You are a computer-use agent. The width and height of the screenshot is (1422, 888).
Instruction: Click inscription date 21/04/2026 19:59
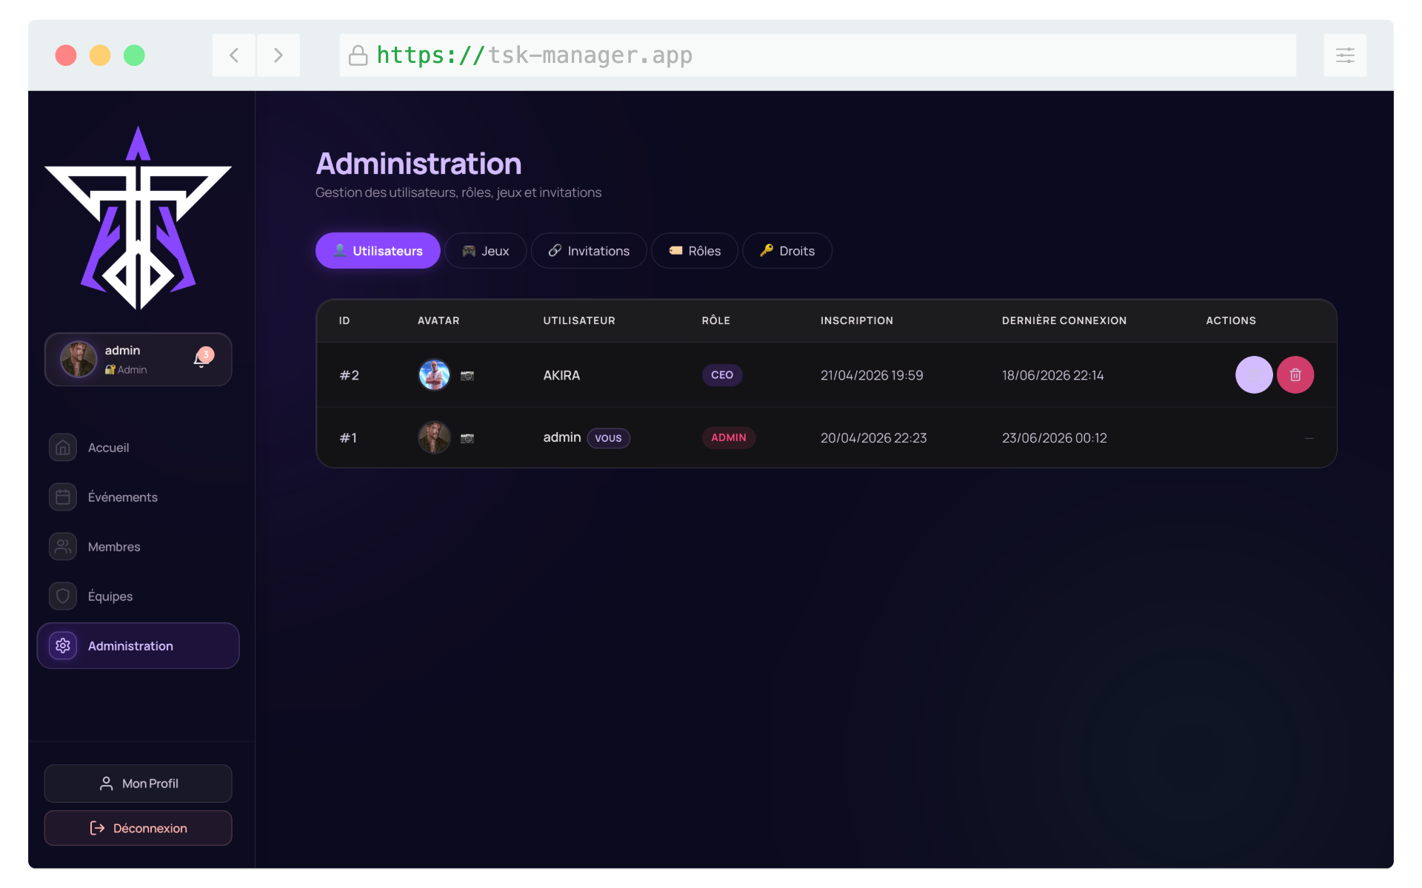point(872,375)
